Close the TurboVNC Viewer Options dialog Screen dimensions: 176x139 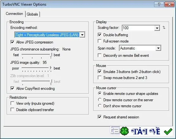pos(169,4)
